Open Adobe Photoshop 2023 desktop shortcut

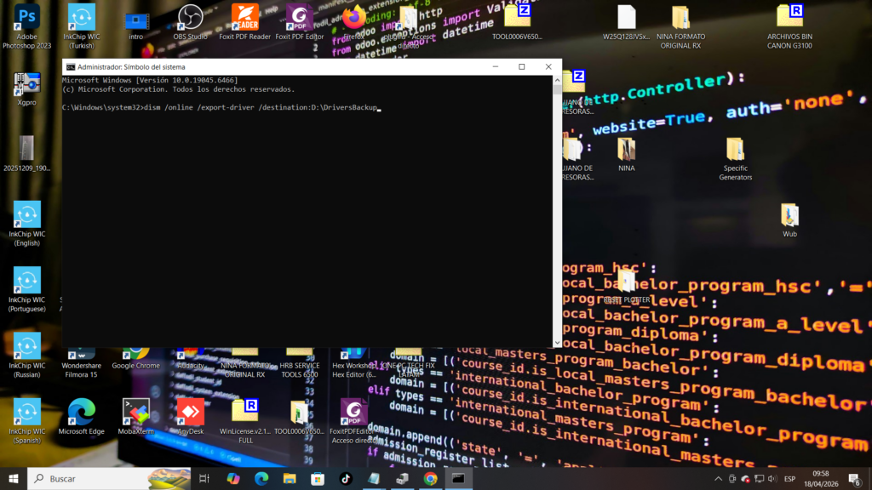point(26,19)
